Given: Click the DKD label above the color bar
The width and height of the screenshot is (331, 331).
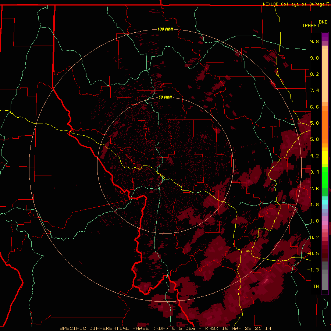Looking at the screenshot, I should (323, 22).
